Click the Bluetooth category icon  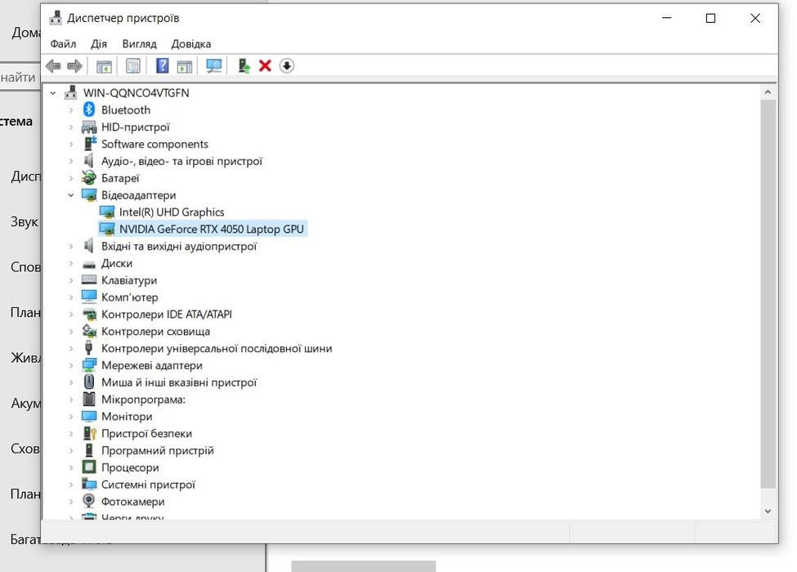tap(89, 109)
